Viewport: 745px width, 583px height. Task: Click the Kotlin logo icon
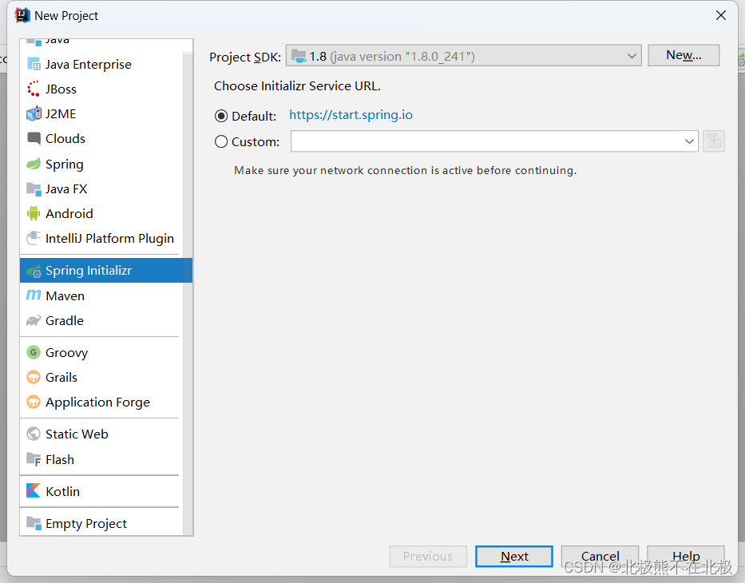click(34, 491)
